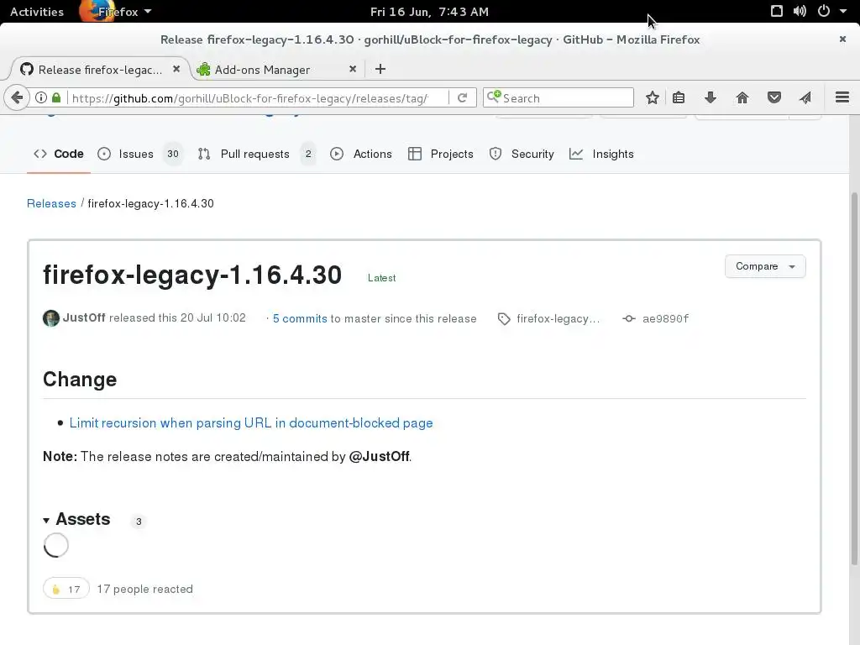This screenshot has height=645, width=860.
Task: Click the Releases breadcrumb link
Action: pyautogui.click(x=51, y=203)
